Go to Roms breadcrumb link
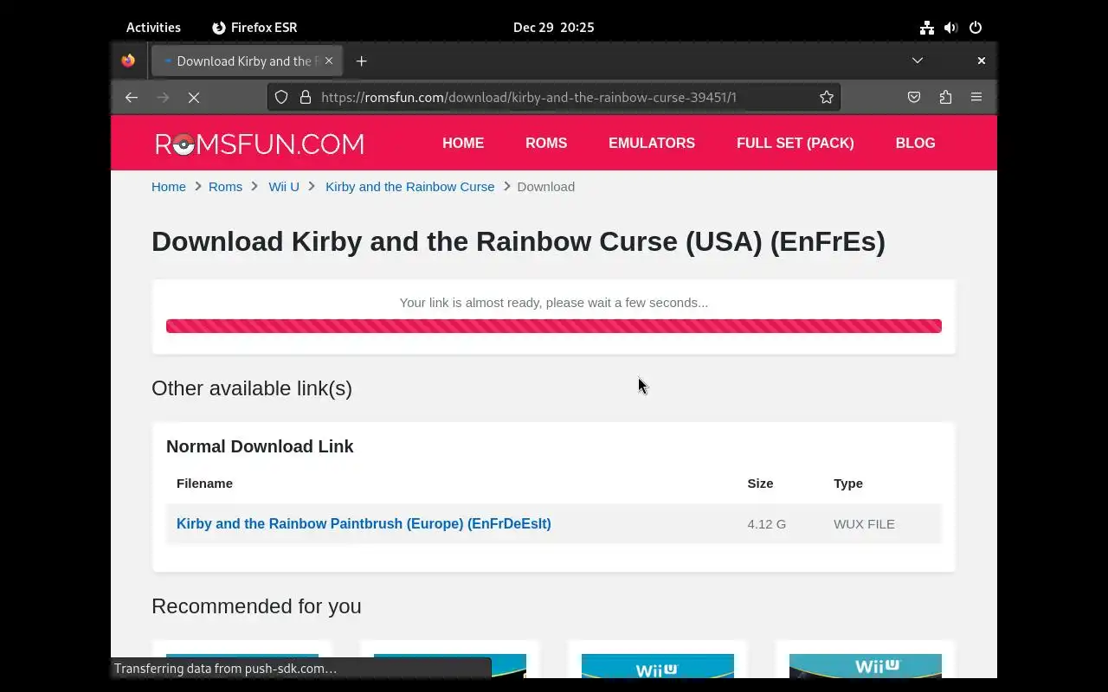This screenshot has width=1108, height=692. pos(225,186)
